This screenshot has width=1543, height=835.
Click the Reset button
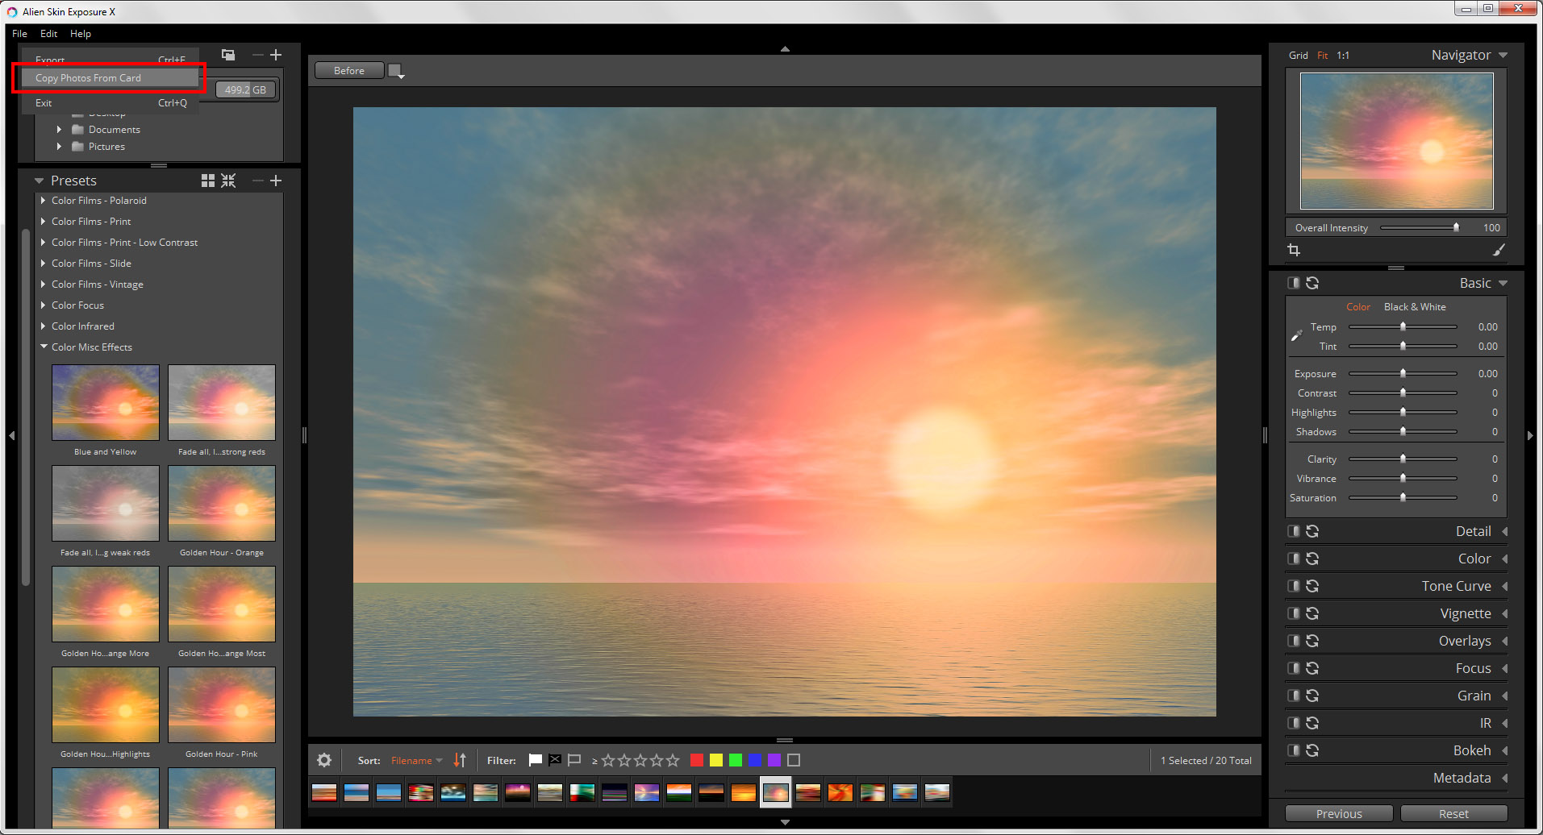(1453, 814)
